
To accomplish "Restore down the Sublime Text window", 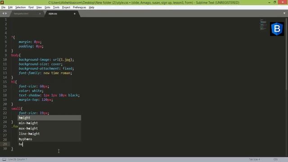I will (275, 2).
